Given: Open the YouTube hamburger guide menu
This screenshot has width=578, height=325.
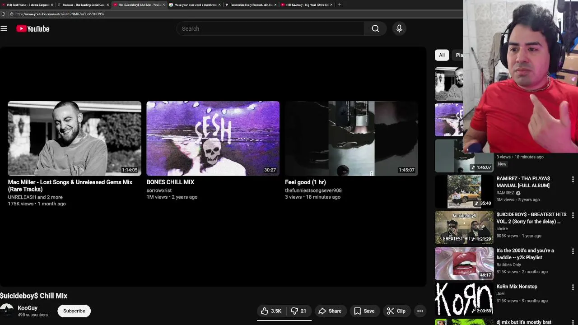Looking at the screenshot, I should pos(4,28).
